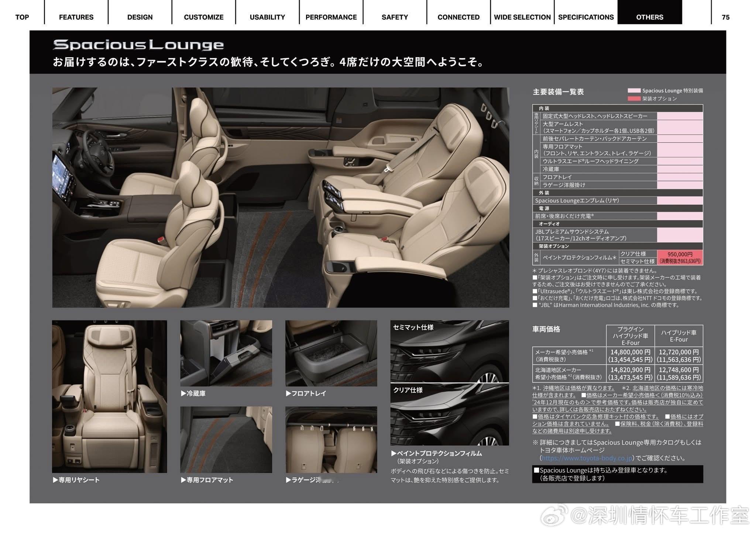Image resolution: width=756 pixels, height=534 pixels.
Task: Open the CUSTOMIZE tab
Action: (x=204, y=17)
